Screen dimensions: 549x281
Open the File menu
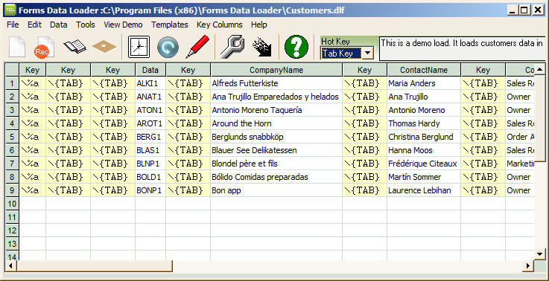[13, 25]
